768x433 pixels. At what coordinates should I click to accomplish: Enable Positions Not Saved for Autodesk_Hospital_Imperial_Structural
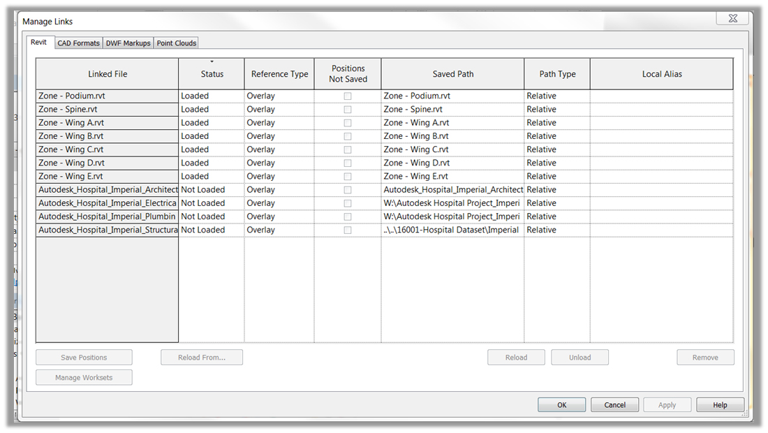pyautogui.click(x=347, y=230)
